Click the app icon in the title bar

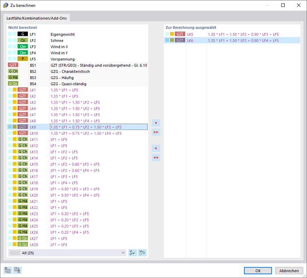[6, 5]
